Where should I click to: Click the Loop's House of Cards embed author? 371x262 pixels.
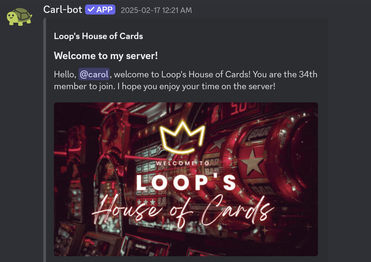pos(98,36)
